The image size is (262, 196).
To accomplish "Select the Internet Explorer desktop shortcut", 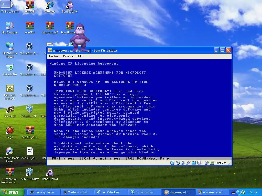I will [x=50, y=7].
